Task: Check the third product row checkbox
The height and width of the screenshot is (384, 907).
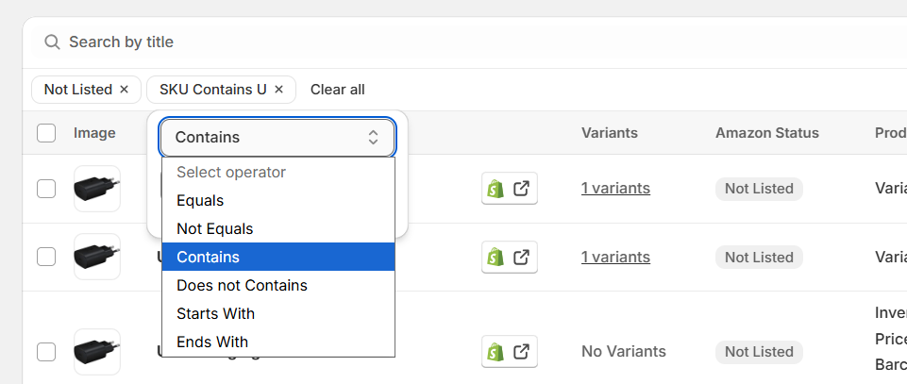Action: pos(46,352)
